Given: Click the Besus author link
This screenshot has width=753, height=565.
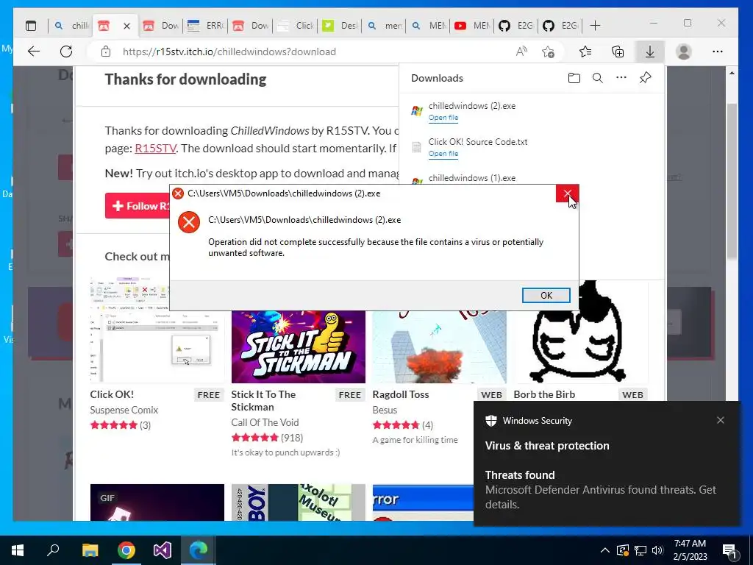Looking at the screenshot, I should 385,410.
